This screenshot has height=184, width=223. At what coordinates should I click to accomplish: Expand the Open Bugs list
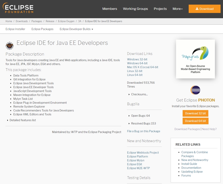click(140, 116)
